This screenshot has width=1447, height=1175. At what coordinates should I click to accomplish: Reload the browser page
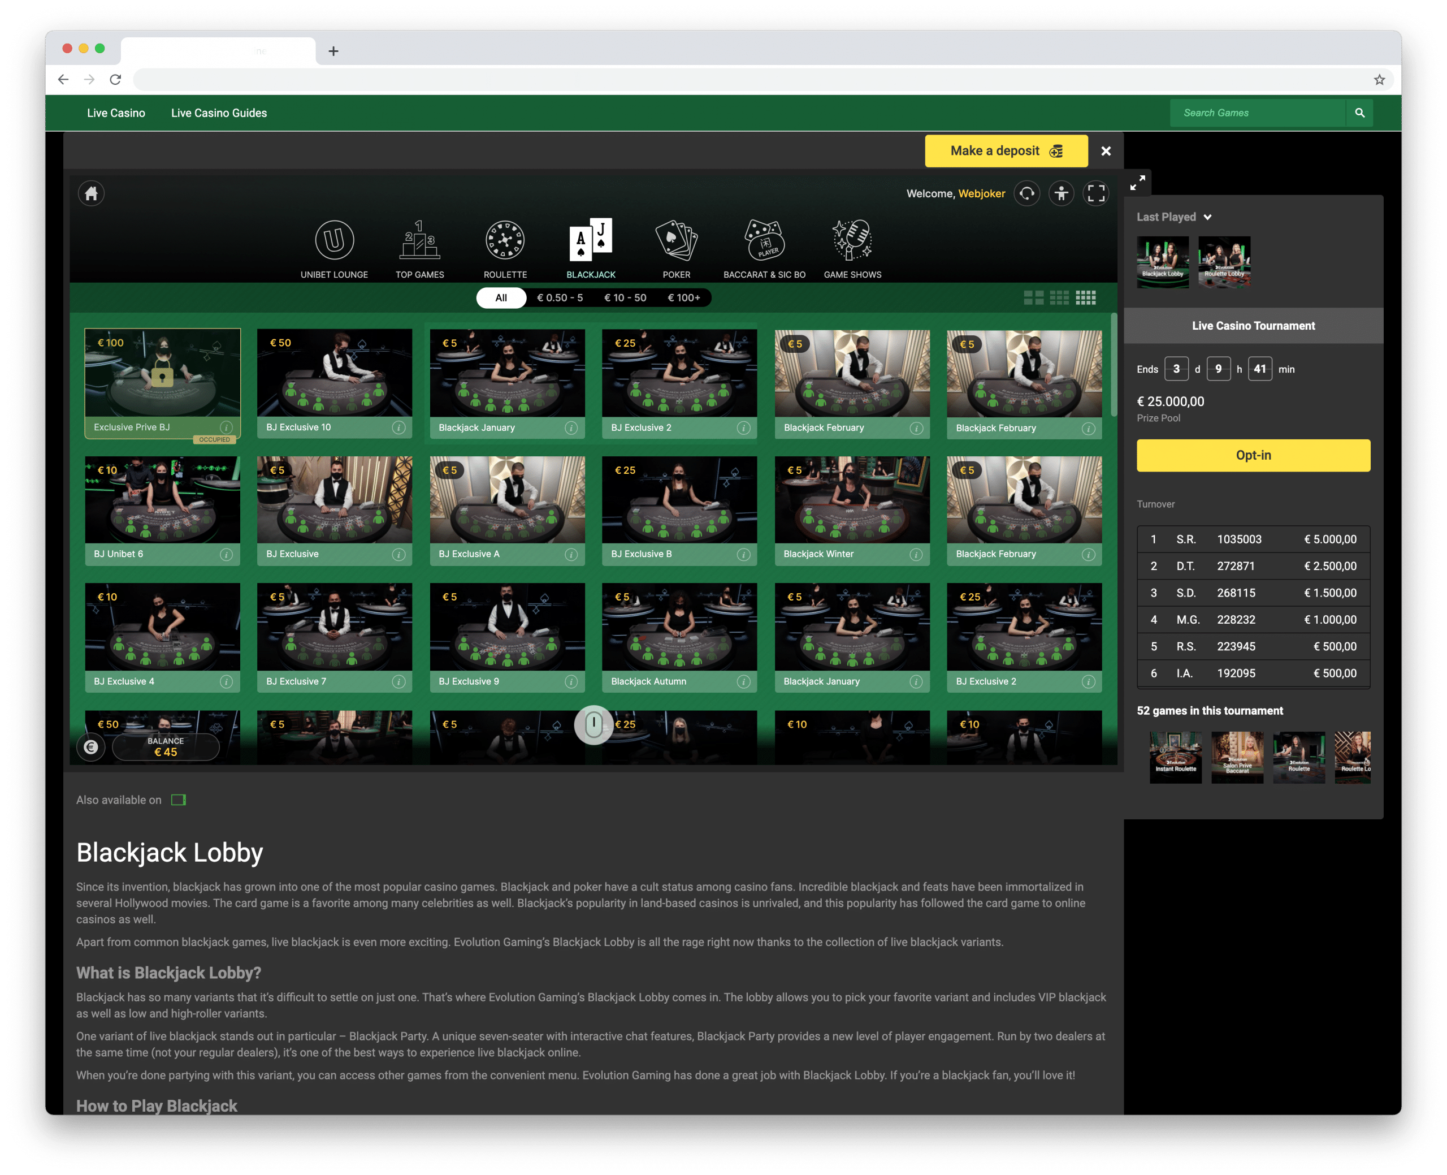click(x=116, y=80)
